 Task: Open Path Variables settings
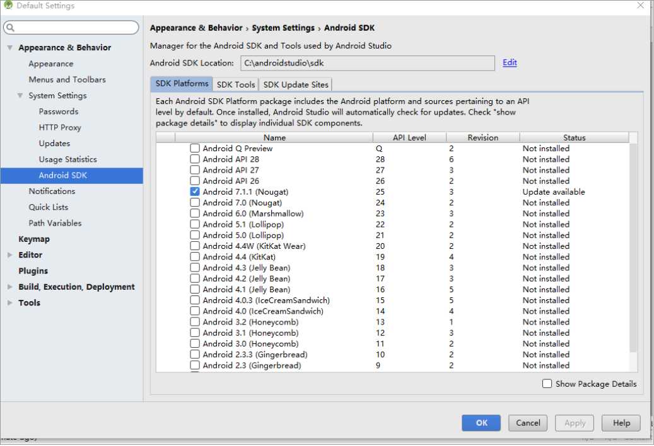pos(55,223)
